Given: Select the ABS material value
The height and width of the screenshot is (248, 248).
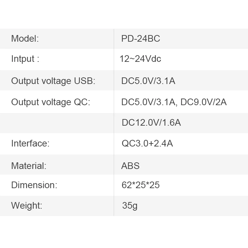Looking at the screenshot, I should click(x=130, y=166).
